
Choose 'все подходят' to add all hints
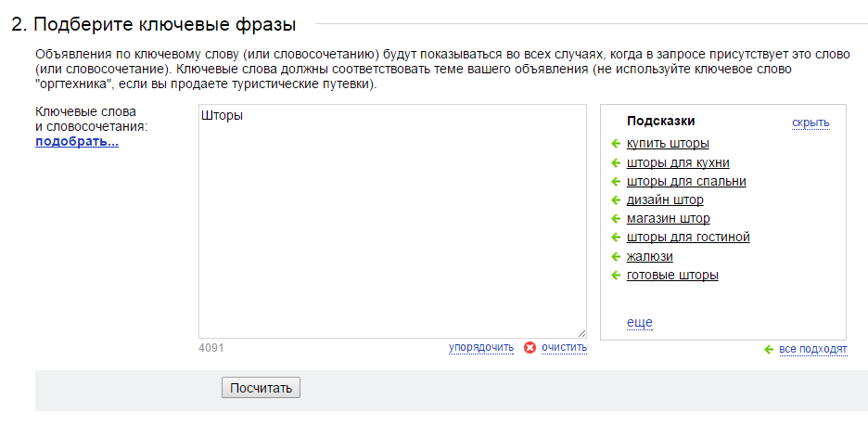tap(812, 350)
